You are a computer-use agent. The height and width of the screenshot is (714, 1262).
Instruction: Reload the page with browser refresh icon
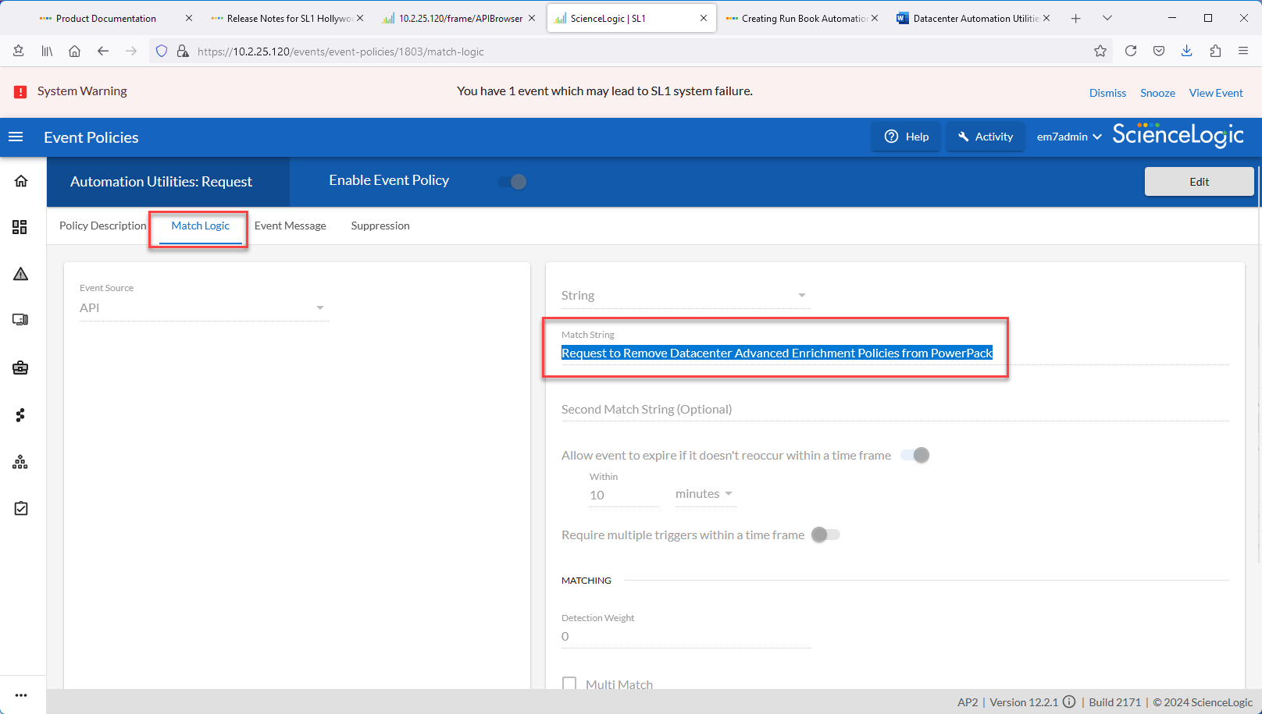[1130, 52]
